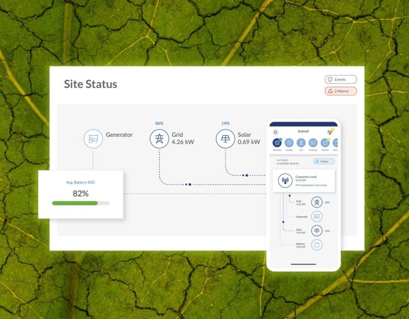Tap the antenna notification icon in phone header
The image size is (409, 319).
[x=330, y=132]
